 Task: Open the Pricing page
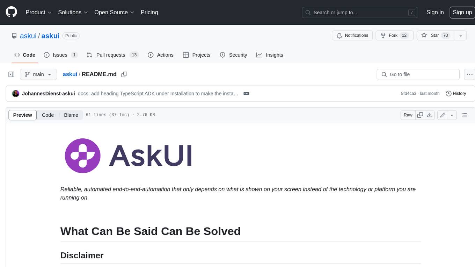(149, 12)
